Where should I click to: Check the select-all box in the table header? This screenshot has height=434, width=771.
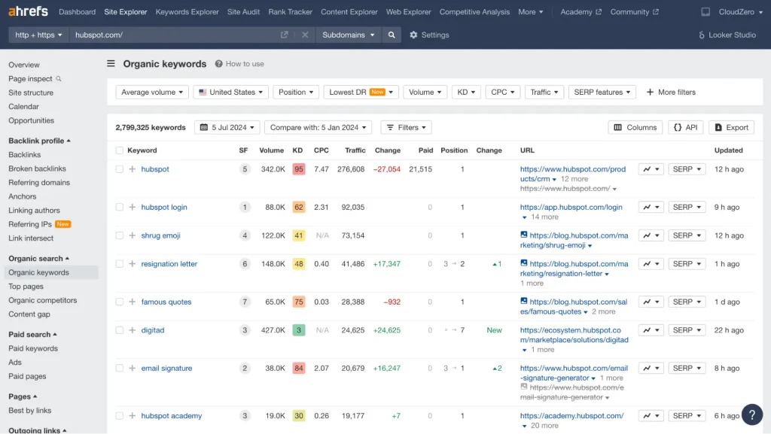[119, 150]
